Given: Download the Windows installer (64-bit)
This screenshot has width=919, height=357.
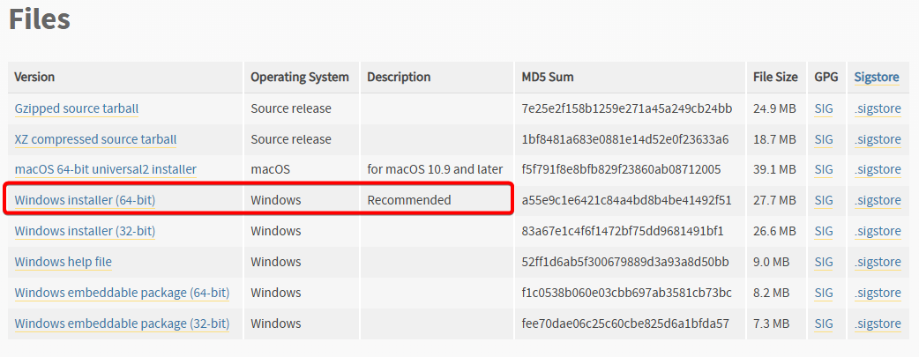Looking at the screenshot, I should click(85, 200).
